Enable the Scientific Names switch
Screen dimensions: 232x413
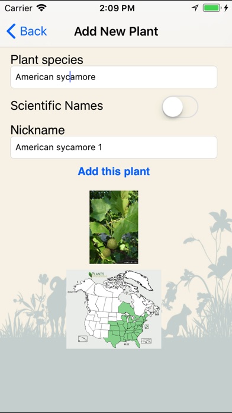180,106
